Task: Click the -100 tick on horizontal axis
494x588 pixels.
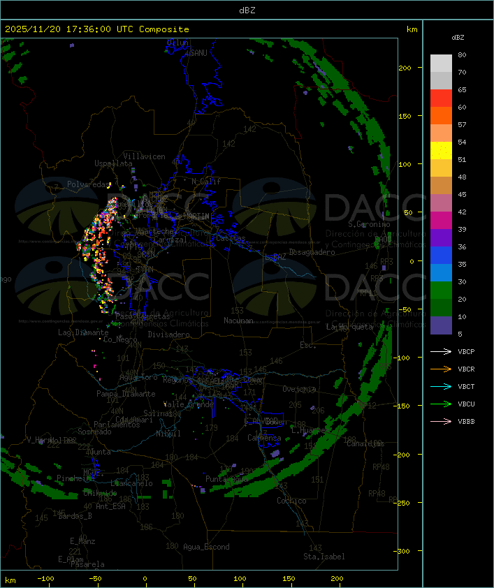Action: (x=45, y=579)
